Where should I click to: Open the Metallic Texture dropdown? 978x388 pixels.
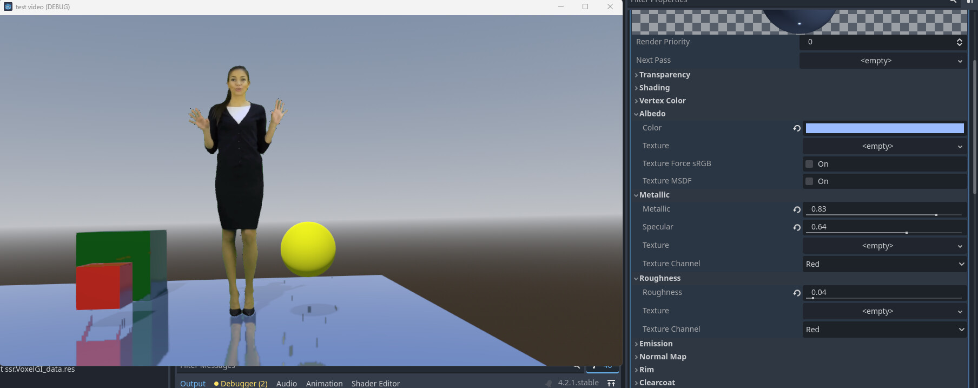tap(884, 246)
